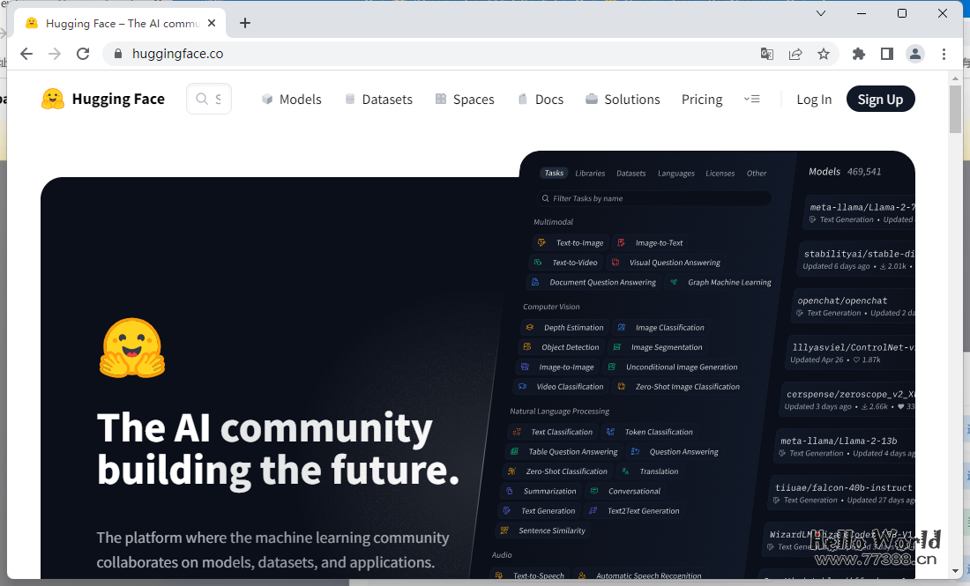
Task: Go to Datasets in the nav bar
Action: [x=378, y=100]
